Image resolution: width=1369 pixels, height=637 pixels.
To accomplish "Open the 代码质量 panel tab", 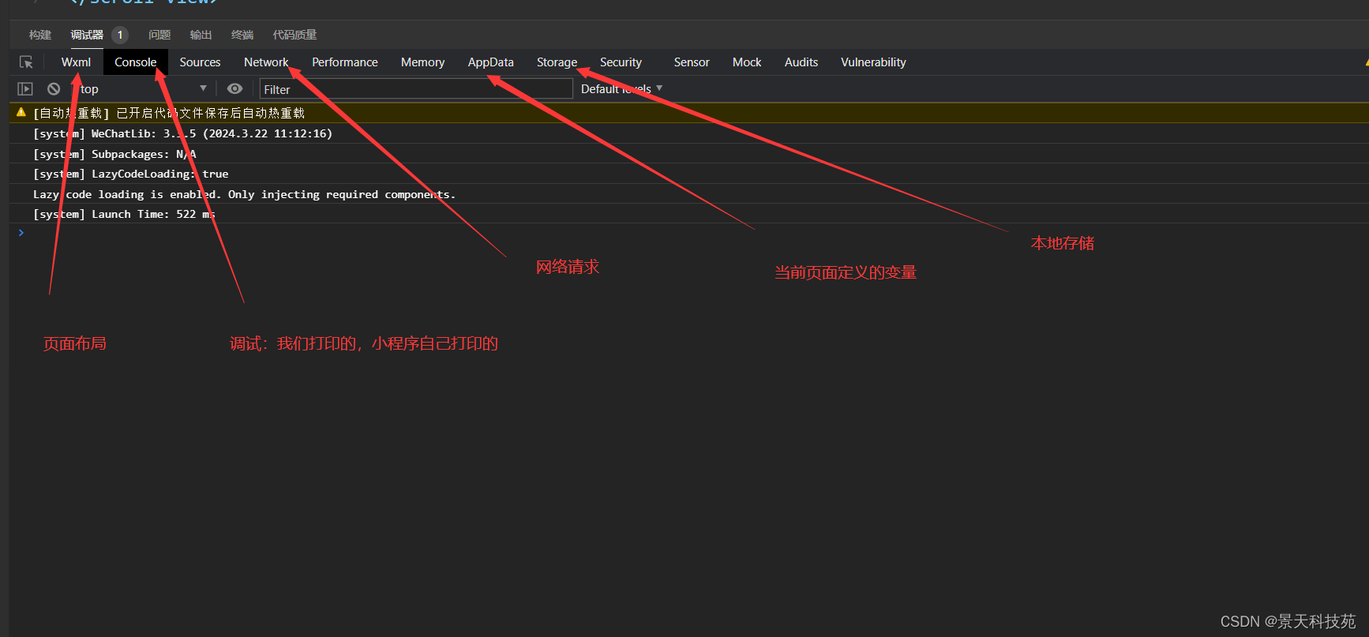I will 294,35.
